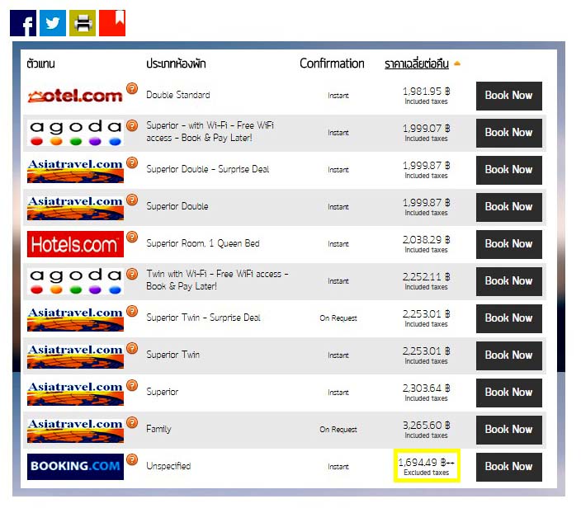Share on Facebook icon
Image resolution: width=581 pixels, height=513 pixels.
click(x=23, y=23)
